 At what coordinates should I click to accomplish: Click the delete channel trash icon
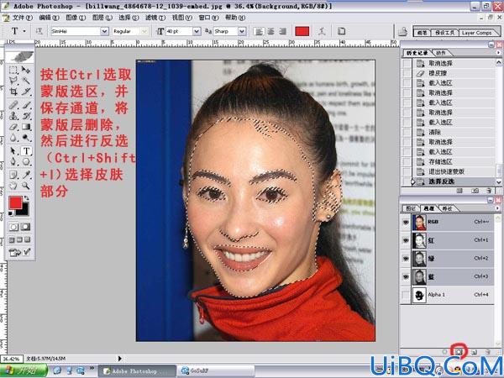coord(488,352)
